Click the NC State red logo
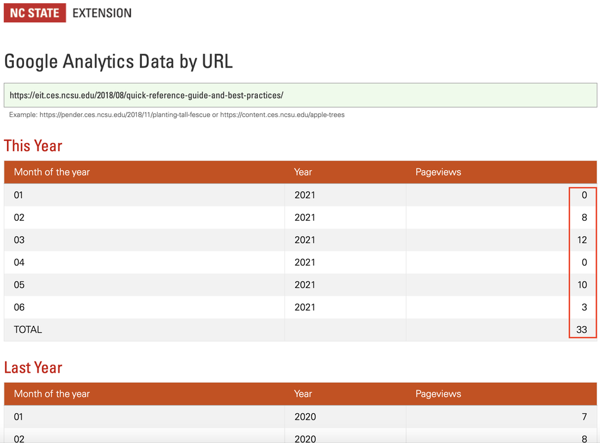 click(x=35, y=13)
